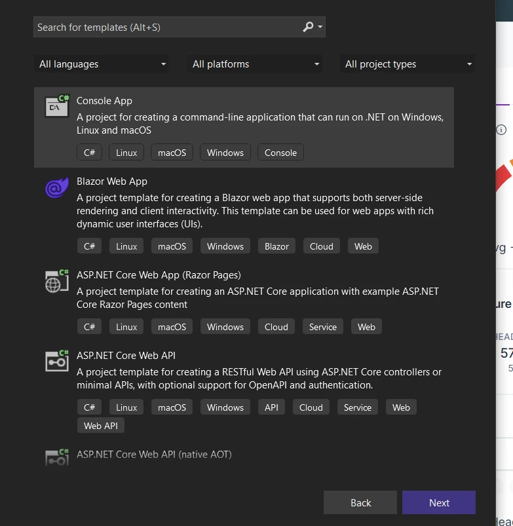Open the All languages dropdown
Image resolution: width=513 pixels, height=526 pixels.
[102, 64]
